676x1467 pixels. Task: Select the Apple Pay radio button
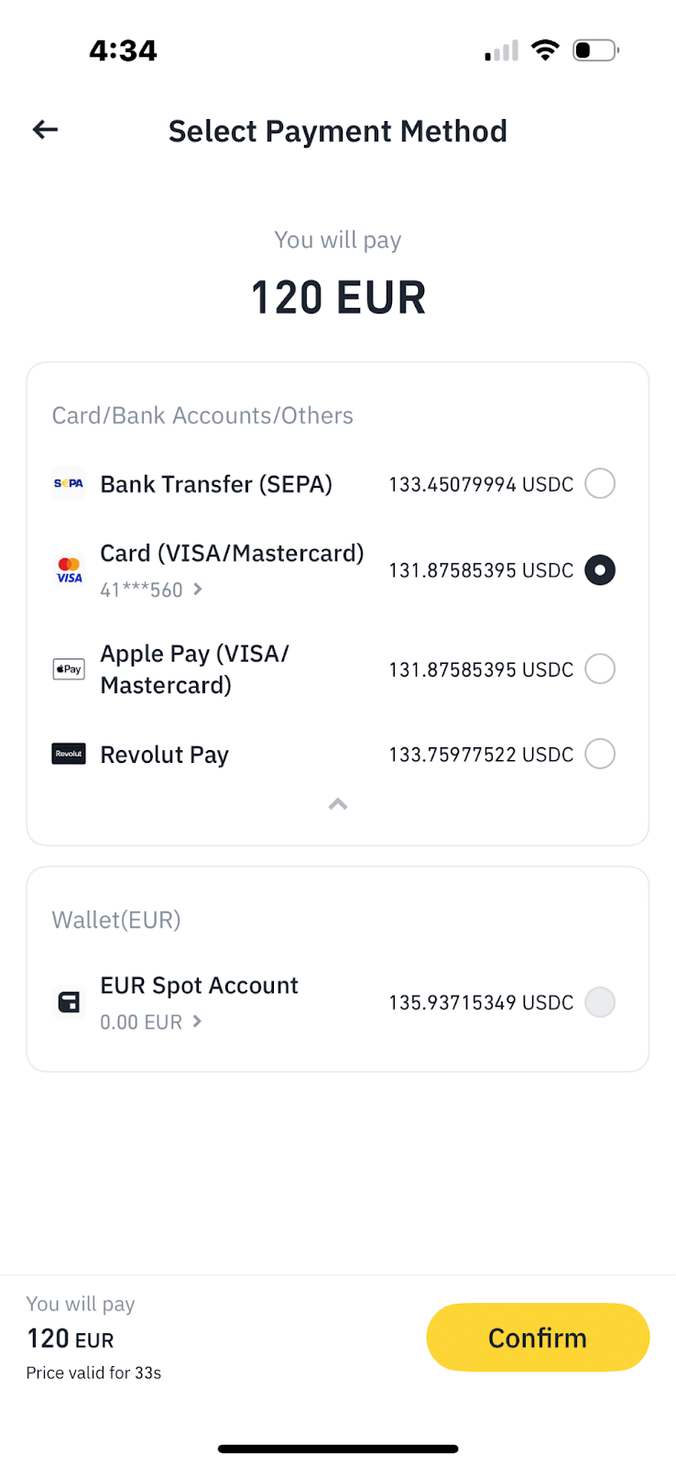coord(600,669)
